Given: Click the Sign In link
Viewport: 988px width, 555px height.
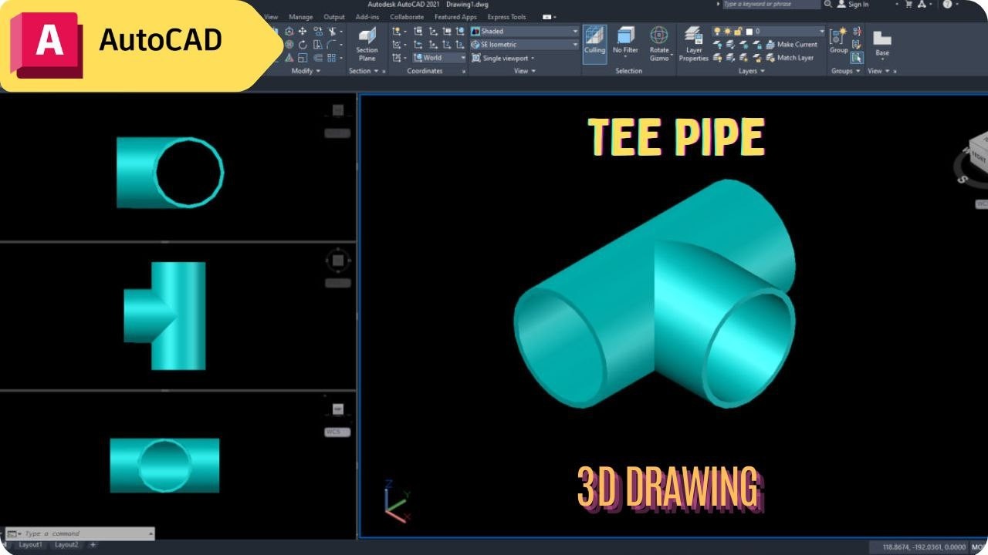Looking at the screenshot, I should pos(858,5).
